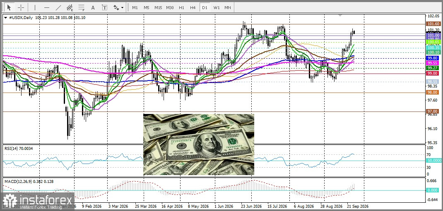Click the dollar bills image overlay

pos(199,144)
